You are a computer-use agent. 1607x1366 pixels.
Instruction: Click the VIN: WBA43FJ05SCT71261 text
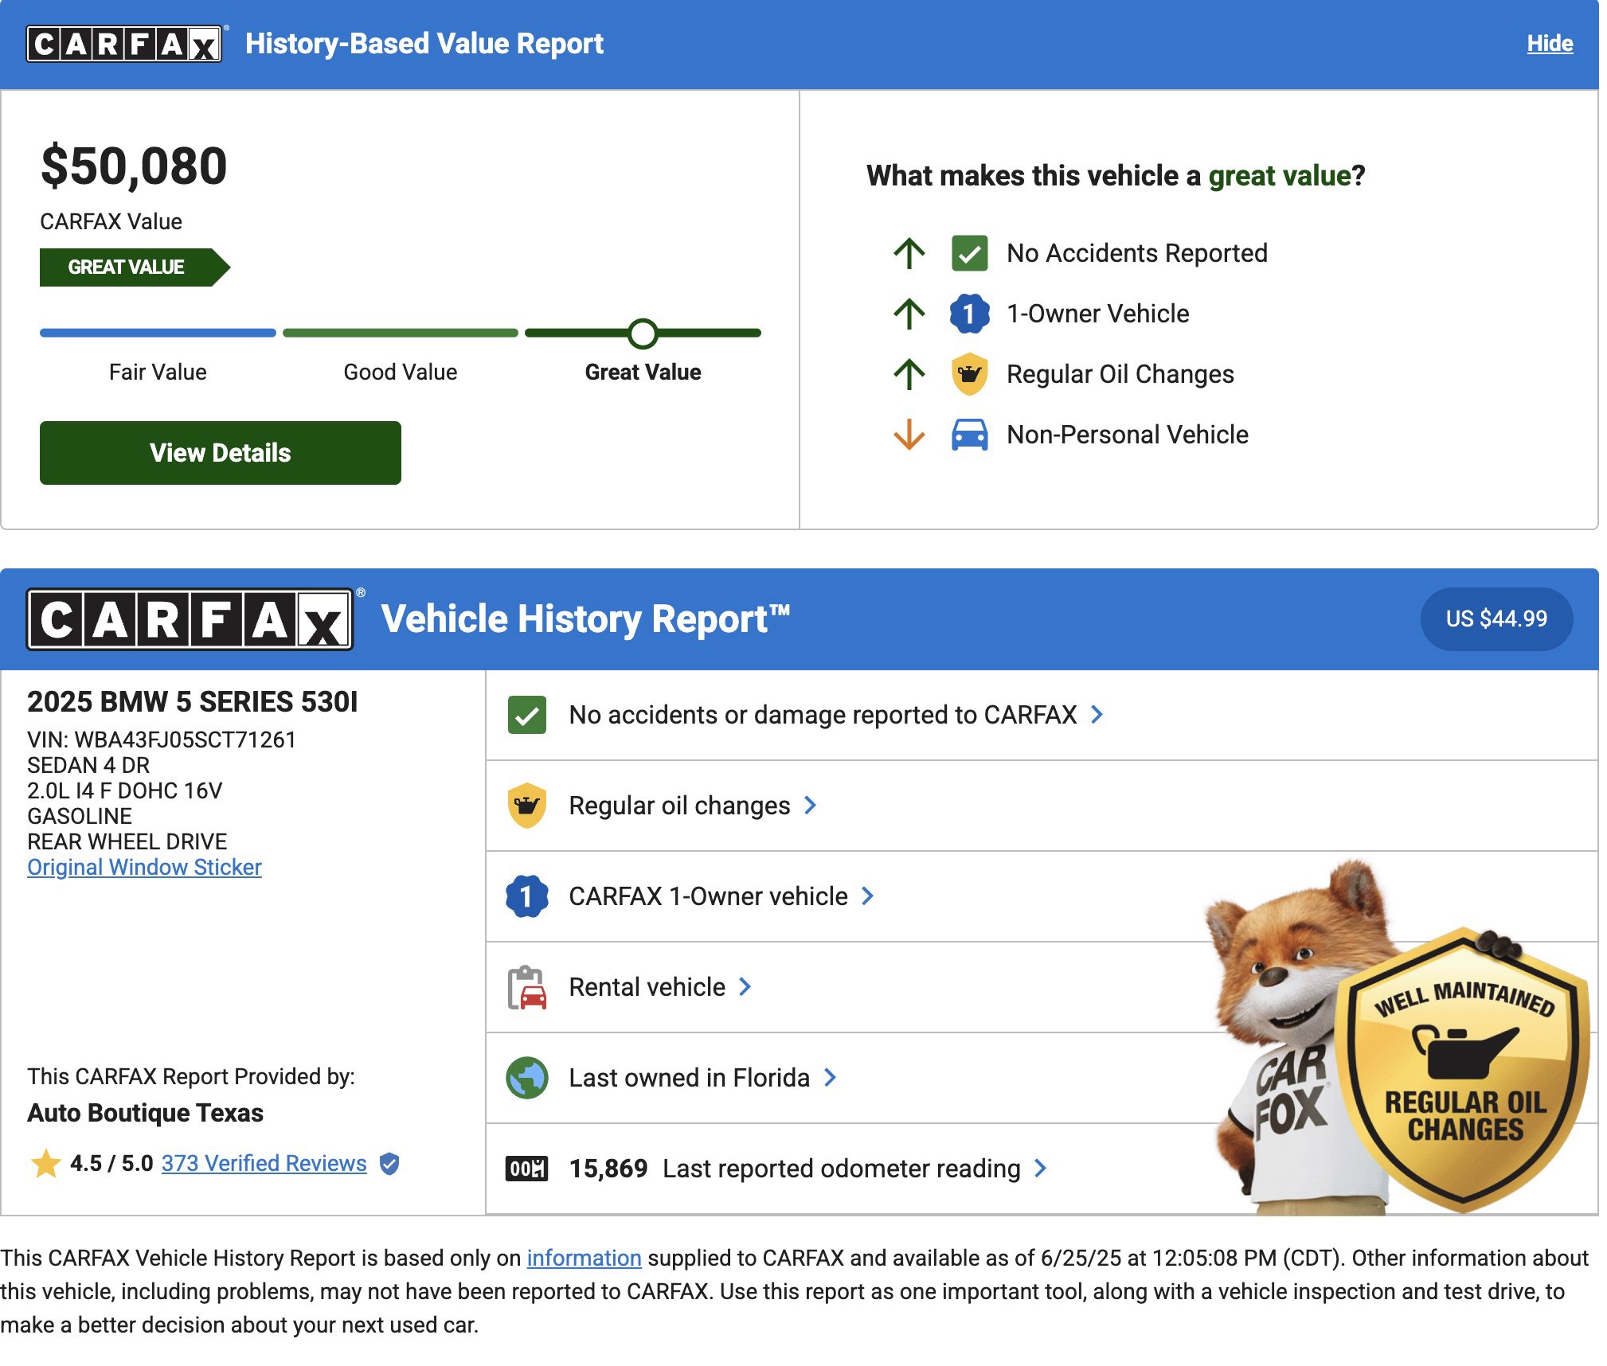(162, 740)
